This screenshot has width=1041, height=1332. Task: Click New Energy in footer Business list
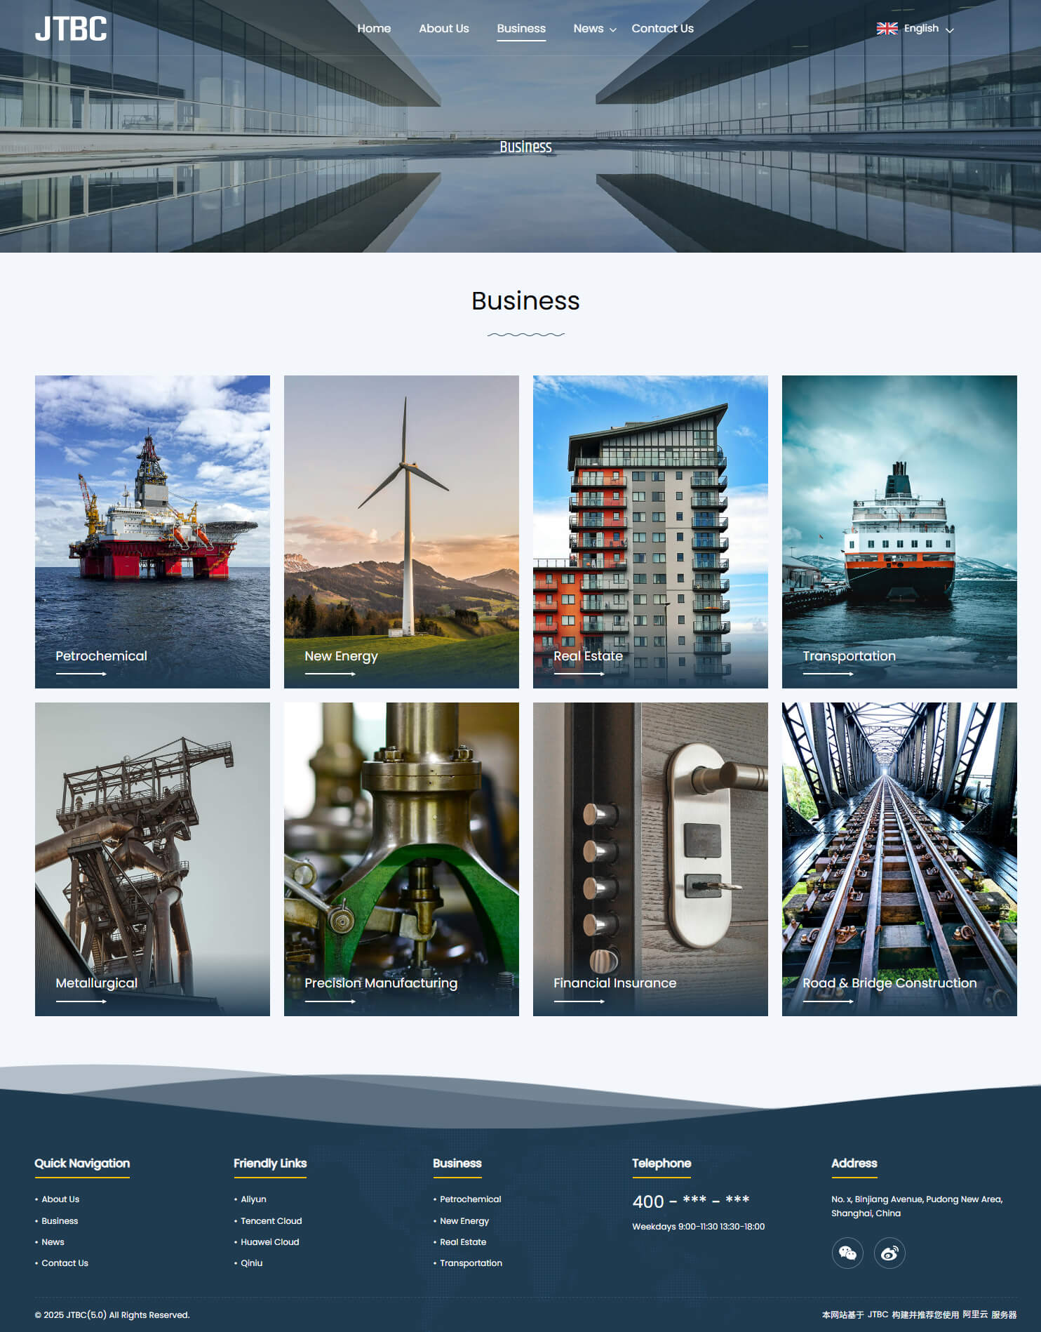tap(464, 1221)
